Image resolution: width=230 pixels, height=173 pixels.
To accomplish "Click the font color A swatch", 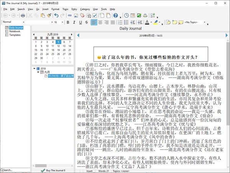I will (147, 23).
